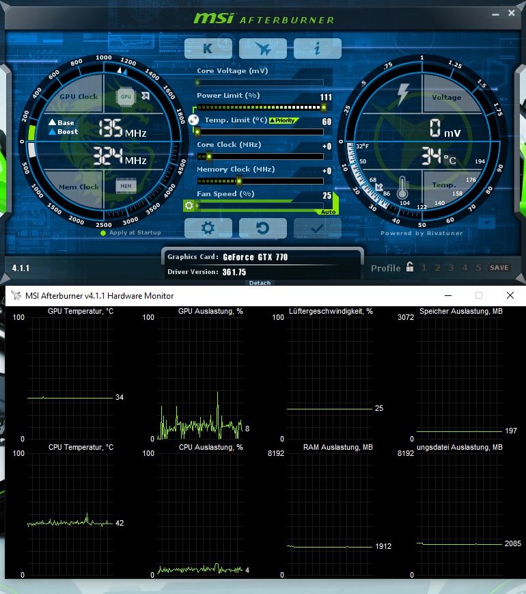This screenshot has width=526, height=594.
Task: Click the Fan Speed value 25
Action: click(x=327, y=195)
